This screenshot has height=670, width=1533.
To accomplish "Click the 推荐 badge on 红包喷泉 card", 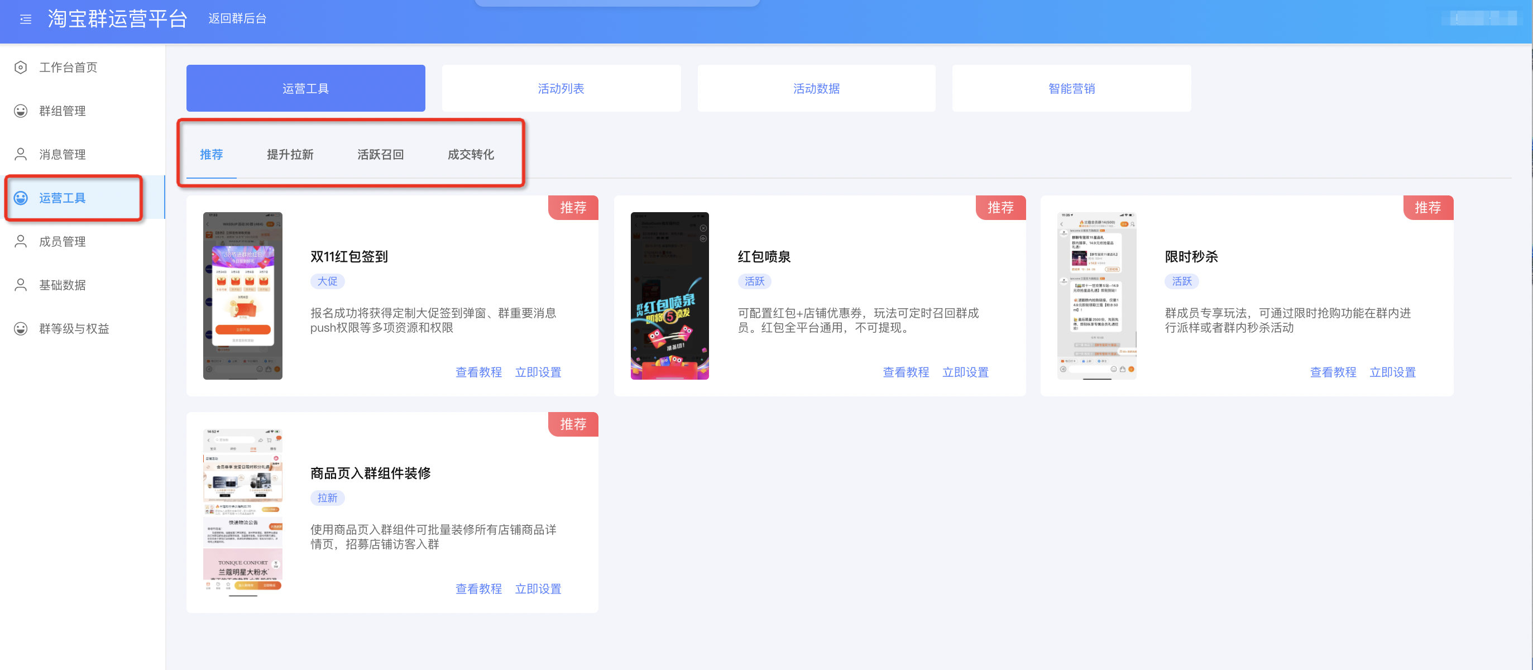I will [x=1000, y=207].
